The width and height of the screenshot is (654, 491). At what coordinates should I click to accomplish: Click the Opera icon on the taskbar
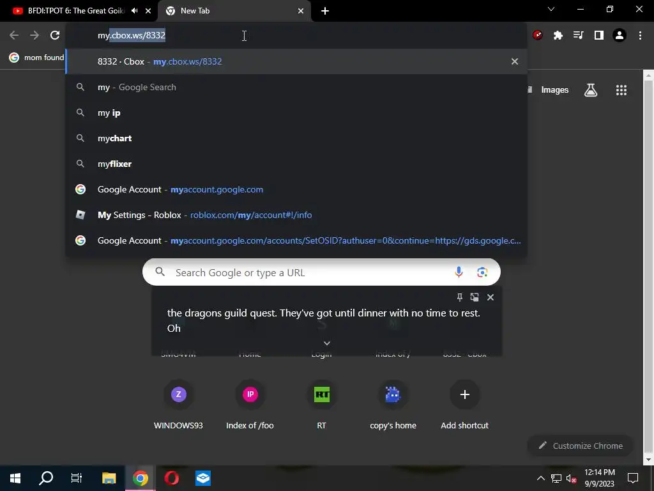click(x=171, y=478)
